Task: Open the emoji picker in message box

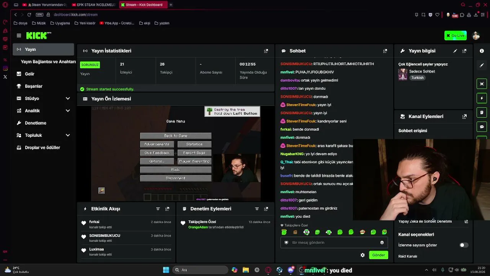Action: [x=382, y=243]
